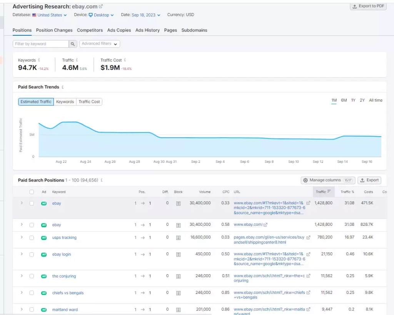394x315 pixels.
Task: Click ad badge icon in usps tracking row
Action: tap(44, 238)
